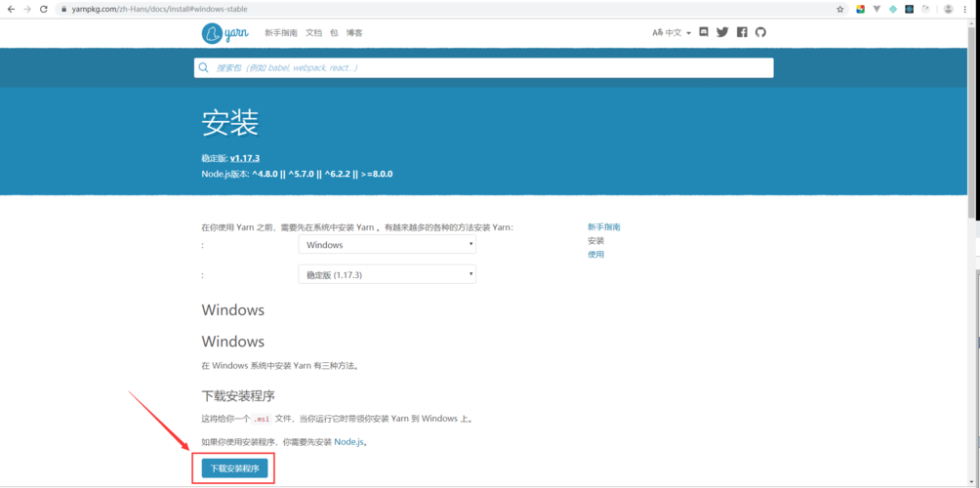
Task: Open the React devtools extension icon
Action: pyautogui.click(x=910, y=10)
